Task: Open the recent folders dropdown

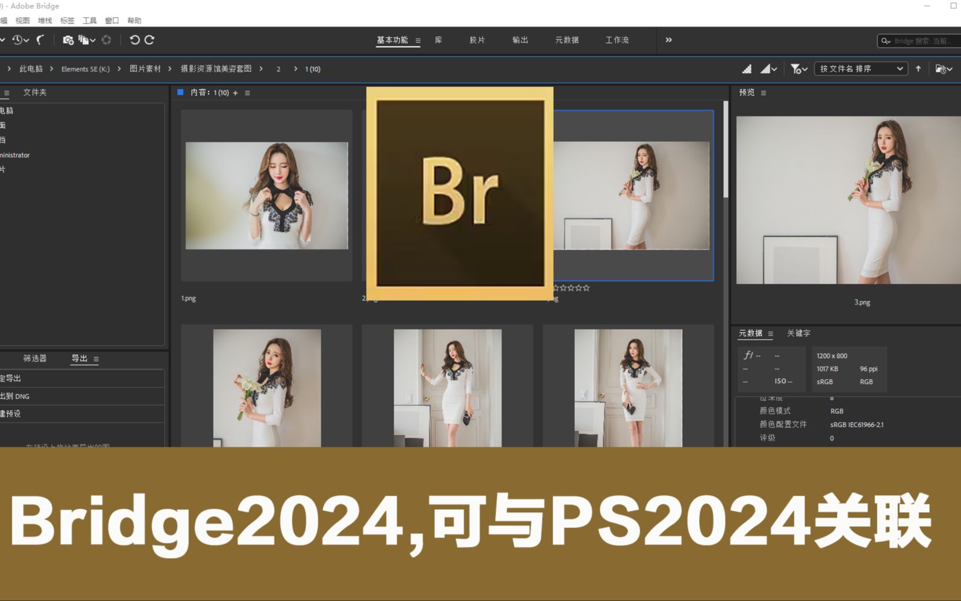Action: (944, 69)
